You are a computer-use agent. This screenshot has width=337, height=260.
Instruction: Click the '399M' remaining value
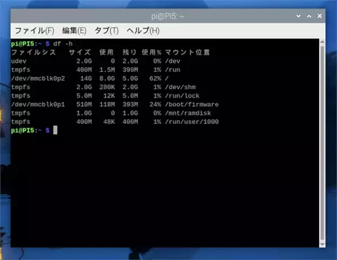coord(130,70)
